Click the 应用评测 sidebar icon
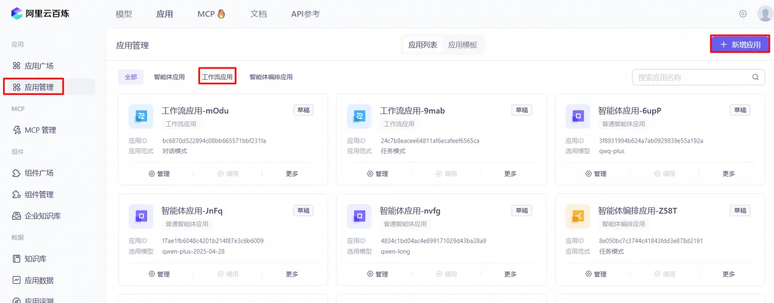The height and width of the screenshot is (303, 774). pyautogui.click(x=17, y=300)
